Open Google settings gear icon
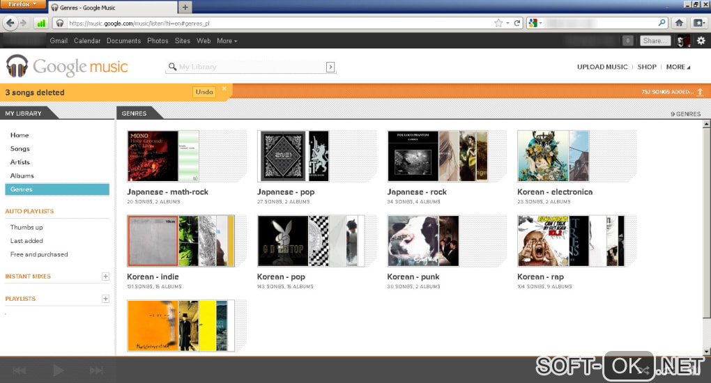Image resolution: width=711 pixels, height=383 pixels. click(x=701, y=41)
